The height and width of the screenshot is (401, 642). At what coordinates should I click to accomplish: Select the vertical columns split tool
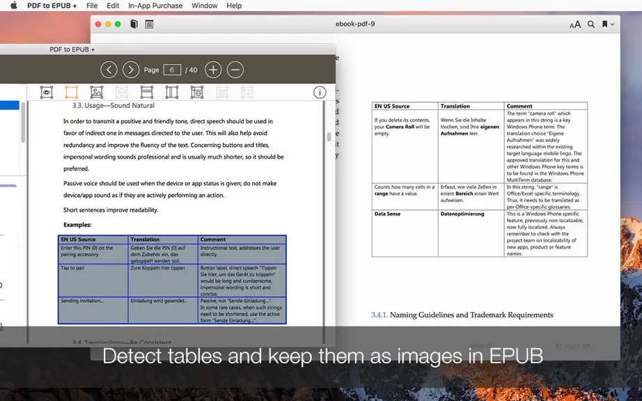click(172, 93)
